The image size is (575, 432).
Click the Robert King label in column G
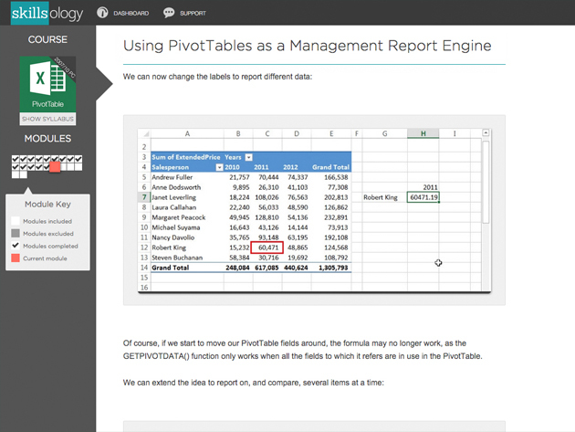[x=382, y=196]
